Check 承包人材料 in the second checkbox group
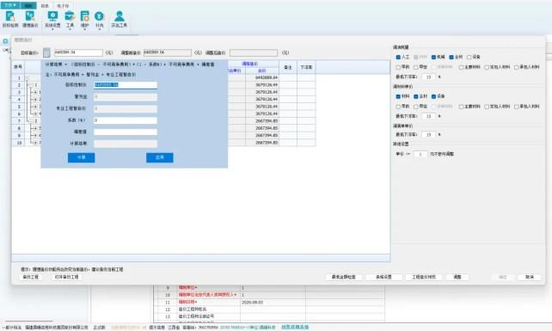 517,107
